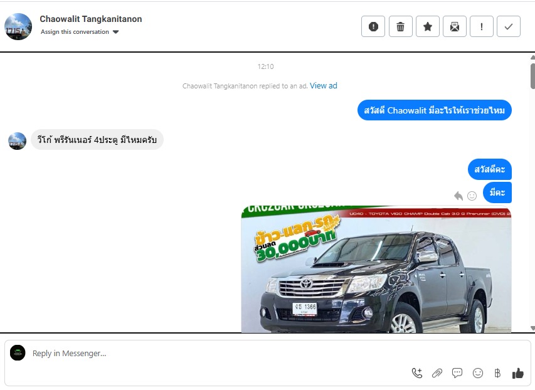Select the "มีคะ" sent message

coord(497,192)
